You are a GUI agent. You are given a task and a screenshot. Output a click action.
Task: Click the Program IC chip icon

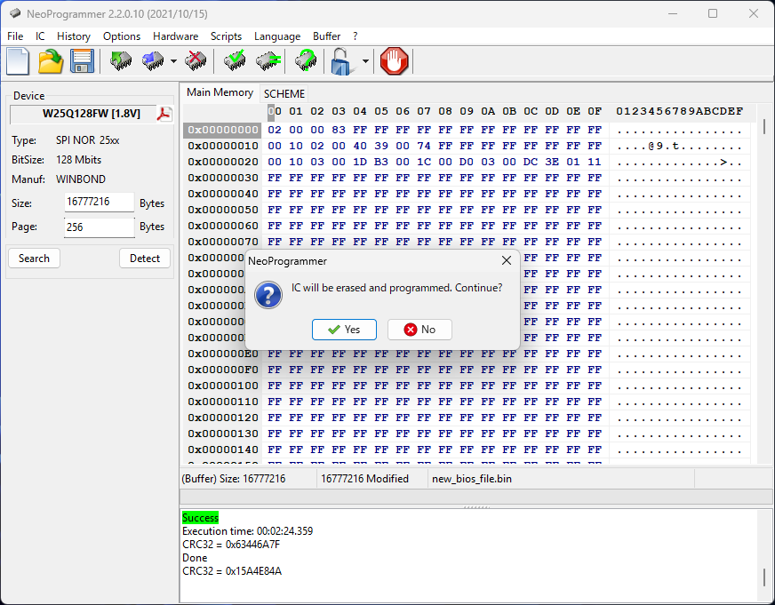coord(153,62)
